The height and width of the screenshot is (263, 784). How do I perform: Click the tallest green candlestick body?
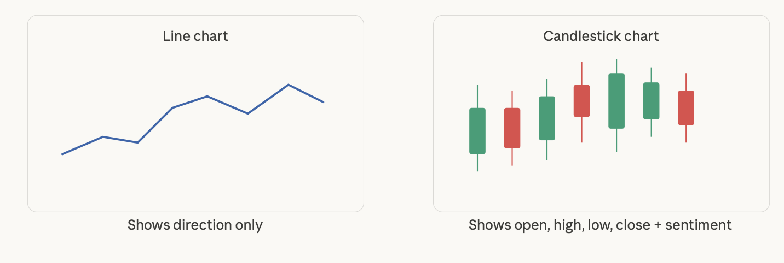pyautogui.click(x=616, y=101)
